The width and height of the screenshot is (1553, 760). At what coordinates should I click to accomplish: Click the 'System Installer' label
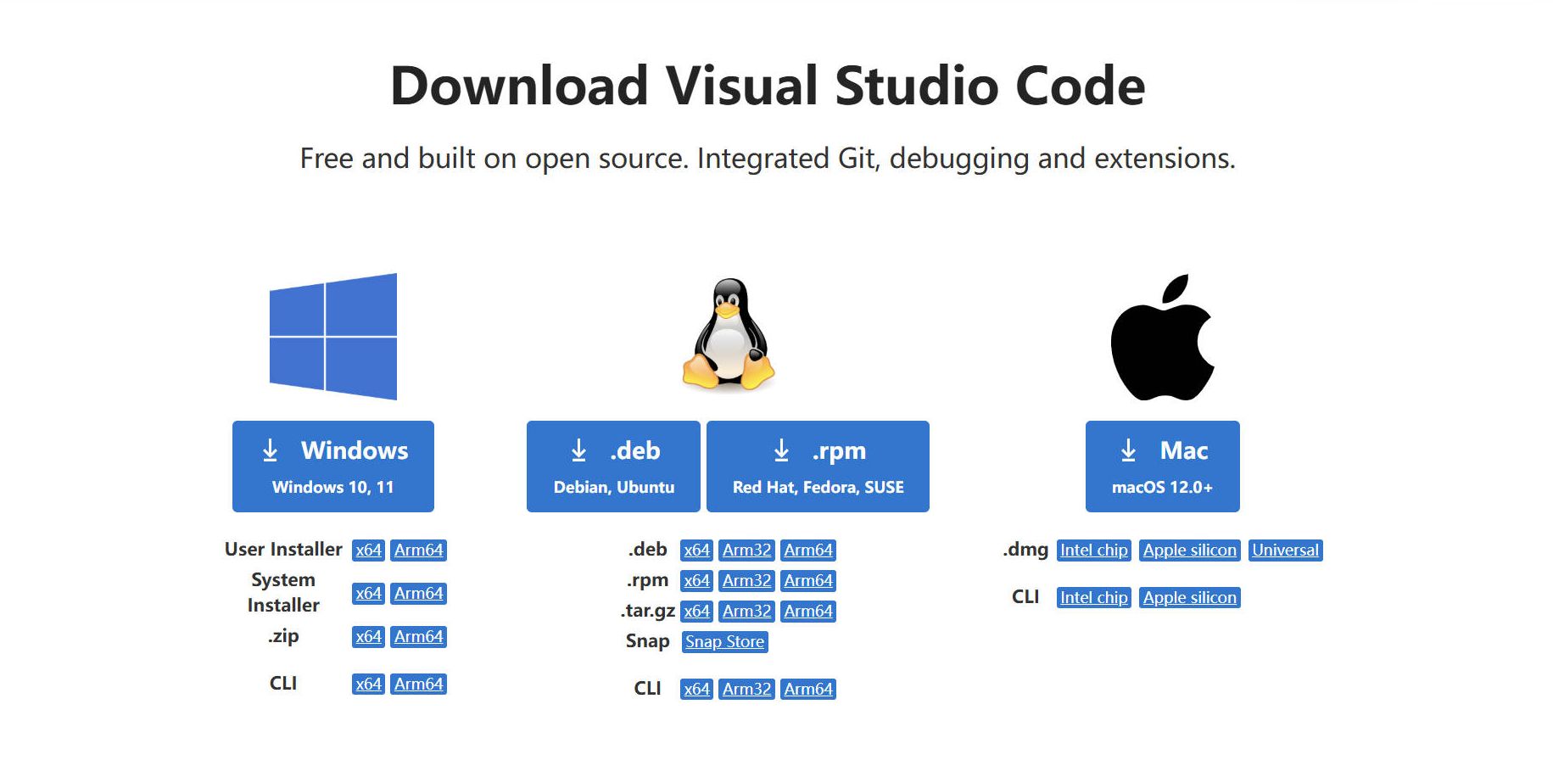point(283,592)
